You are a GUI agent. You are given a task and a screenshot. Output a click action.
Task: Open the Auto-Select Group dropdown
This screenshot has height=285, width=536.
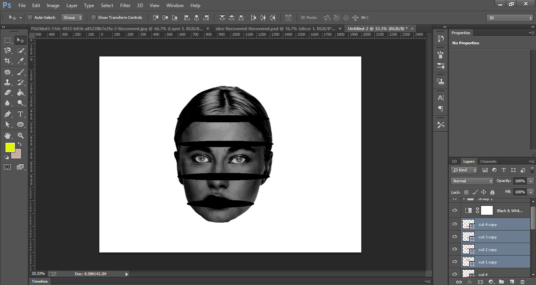point(73,18)
